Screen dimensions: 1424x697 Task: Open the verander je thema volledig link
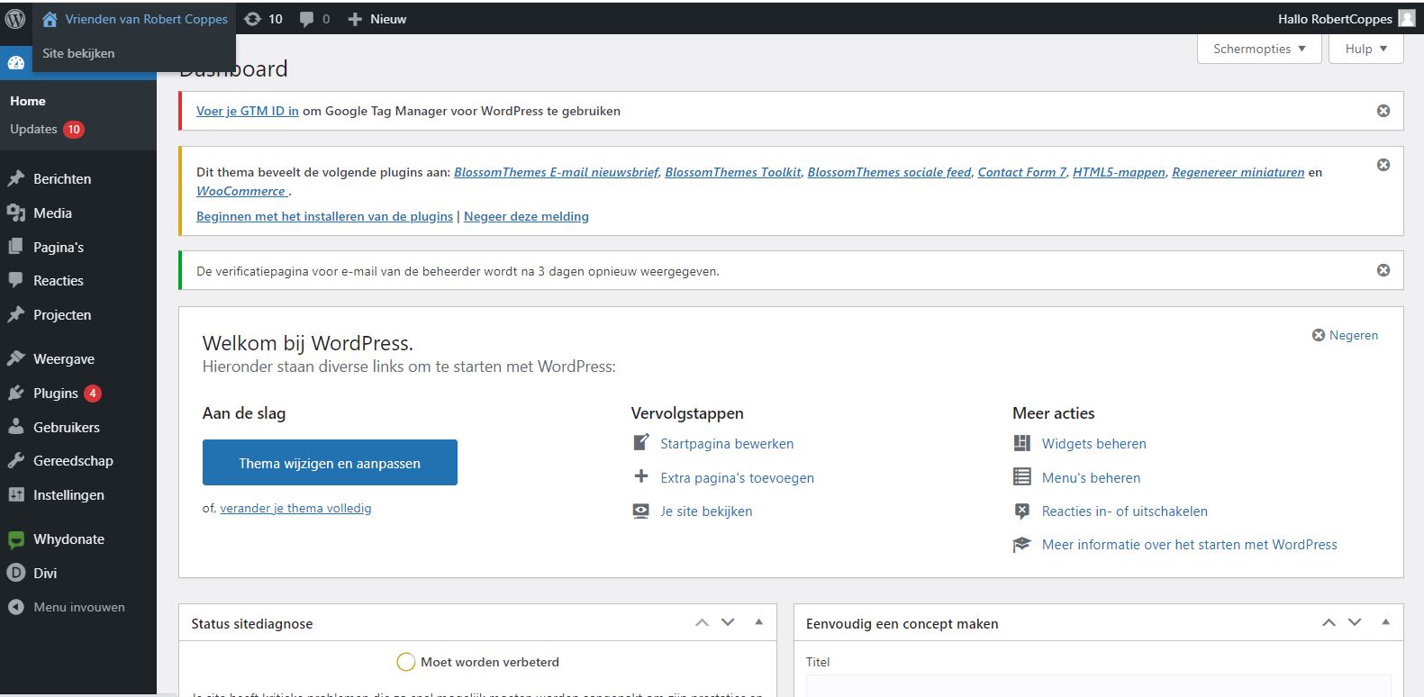(x=295, y=508)
